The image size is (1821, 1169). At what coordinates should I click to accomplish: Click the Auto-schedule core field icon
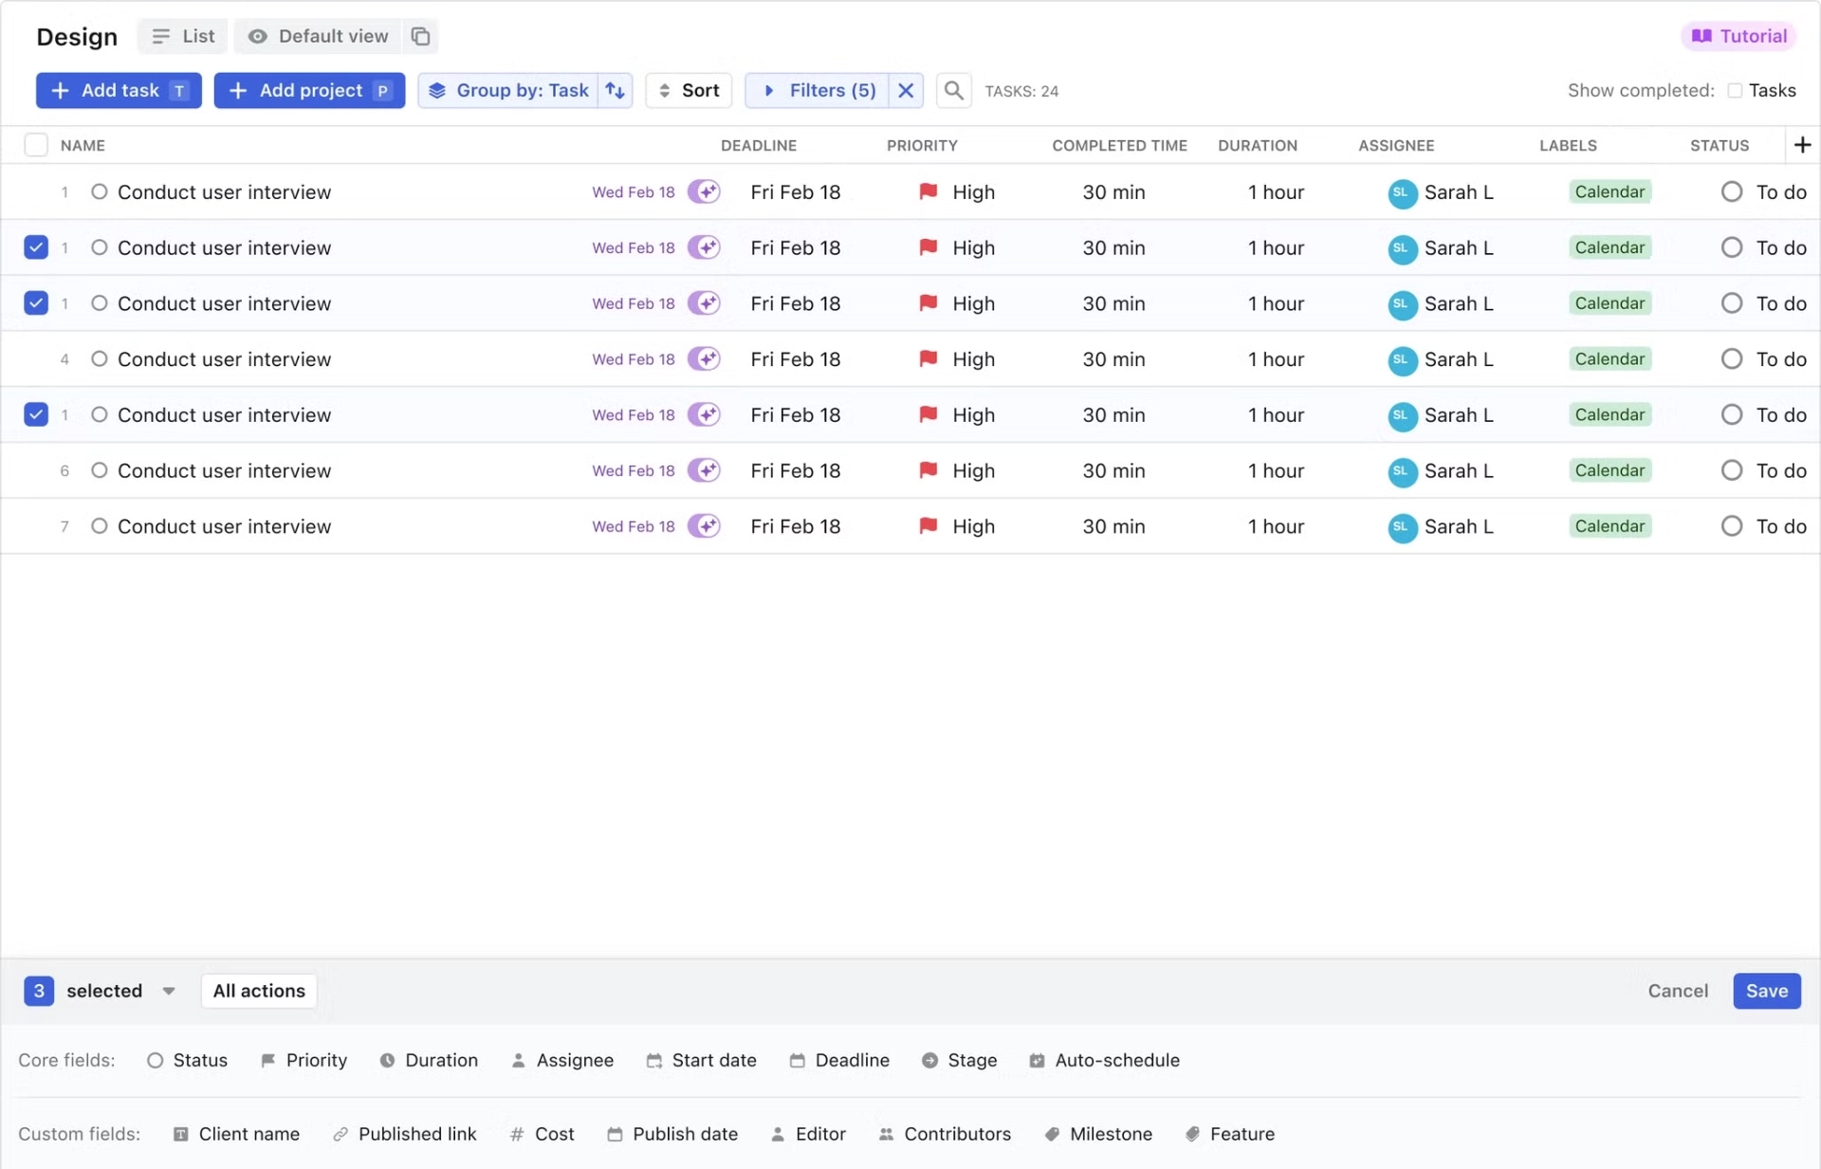point(1037,1060)
